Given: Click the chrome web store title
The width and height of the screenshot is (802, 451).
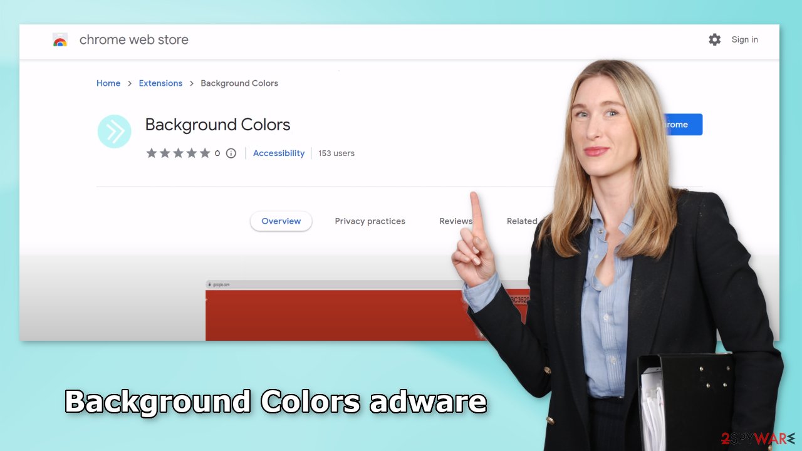Looking at the screenshot, I should coord(134,39).
